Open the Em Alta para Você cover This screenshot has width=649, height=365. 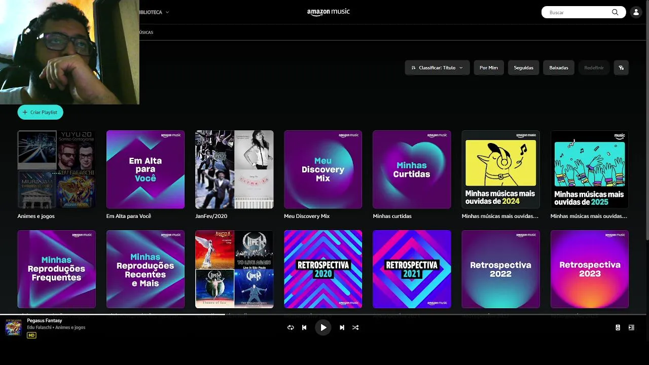146,169
